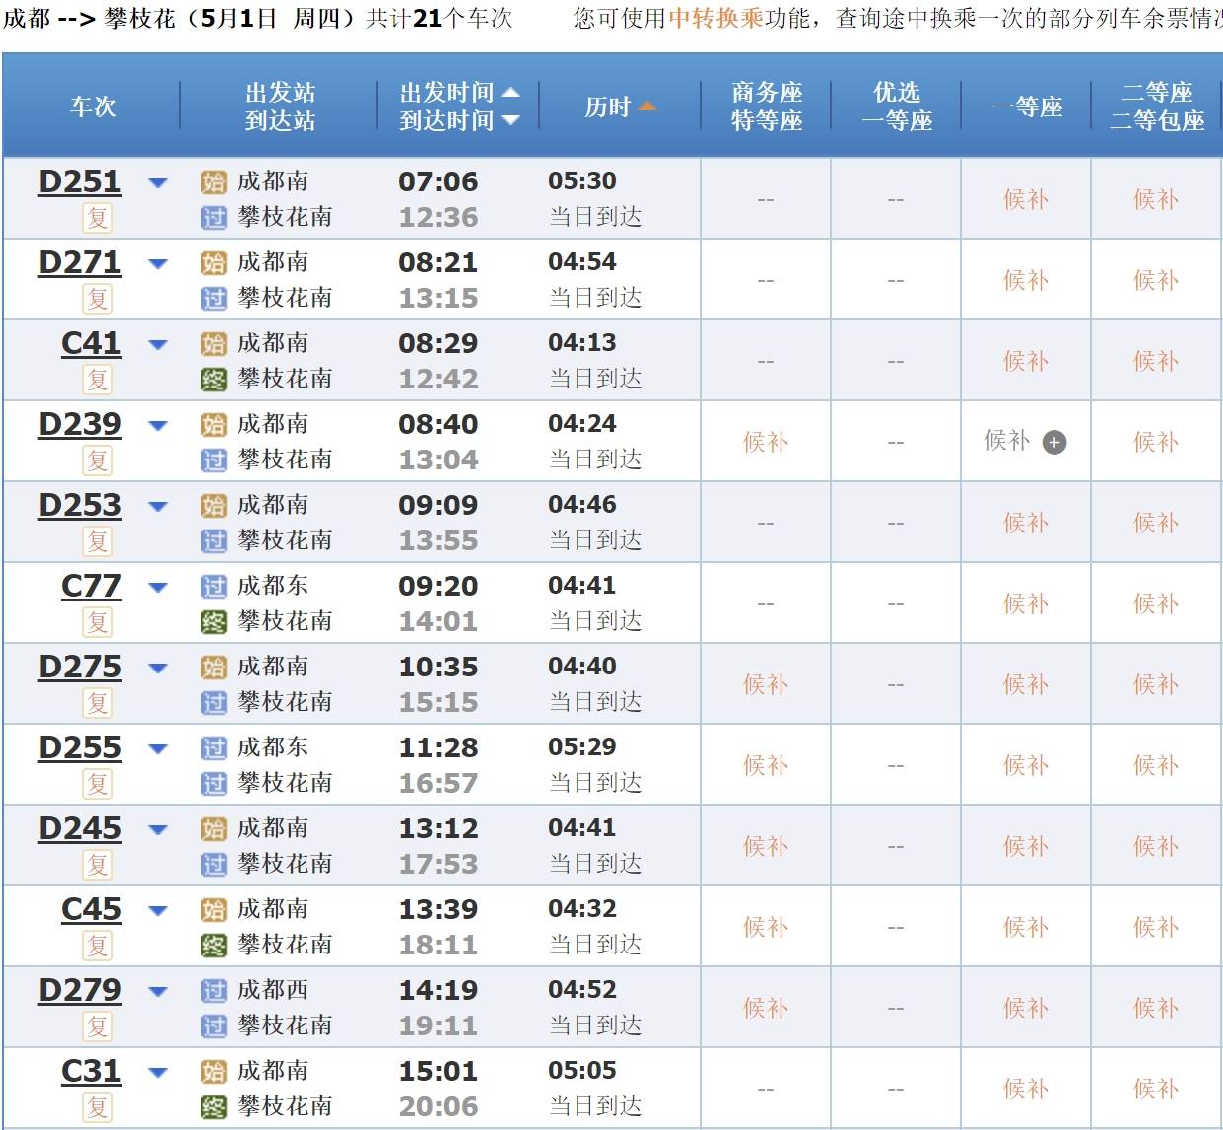Click the 复 icon under train C31
This screenshot has height=1130, width=1223.
[98, 1107]
